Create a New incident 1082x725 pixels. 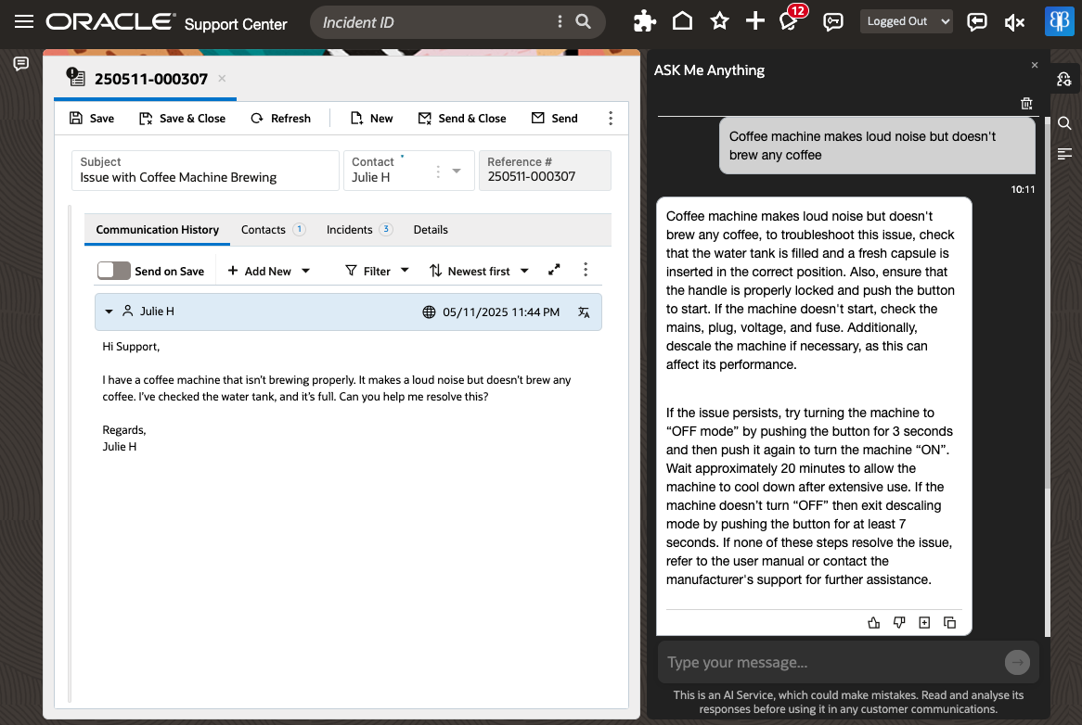[x=371, y=119]
